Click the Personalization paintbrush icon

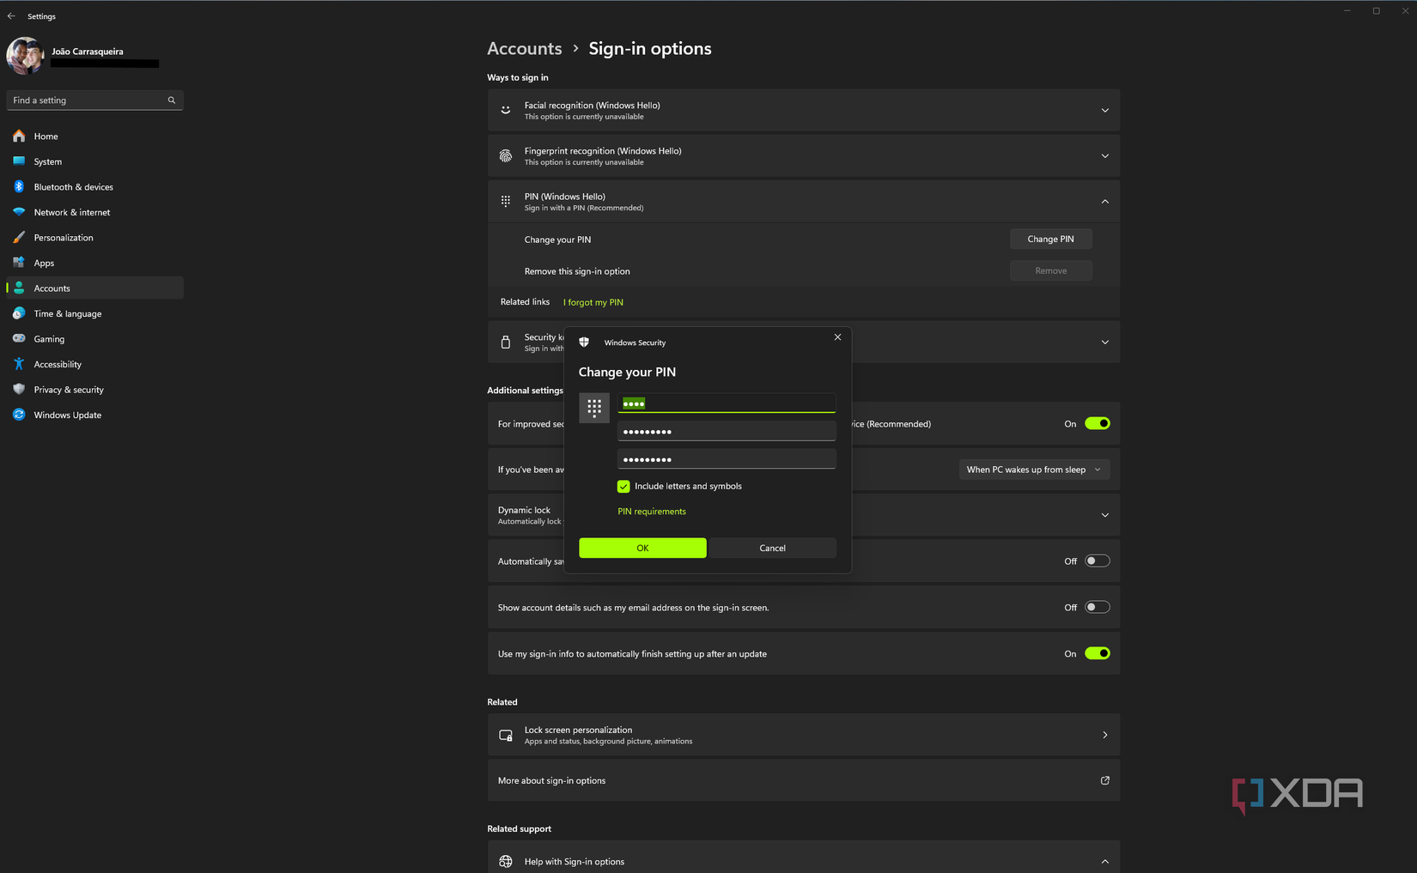(19, 237)
